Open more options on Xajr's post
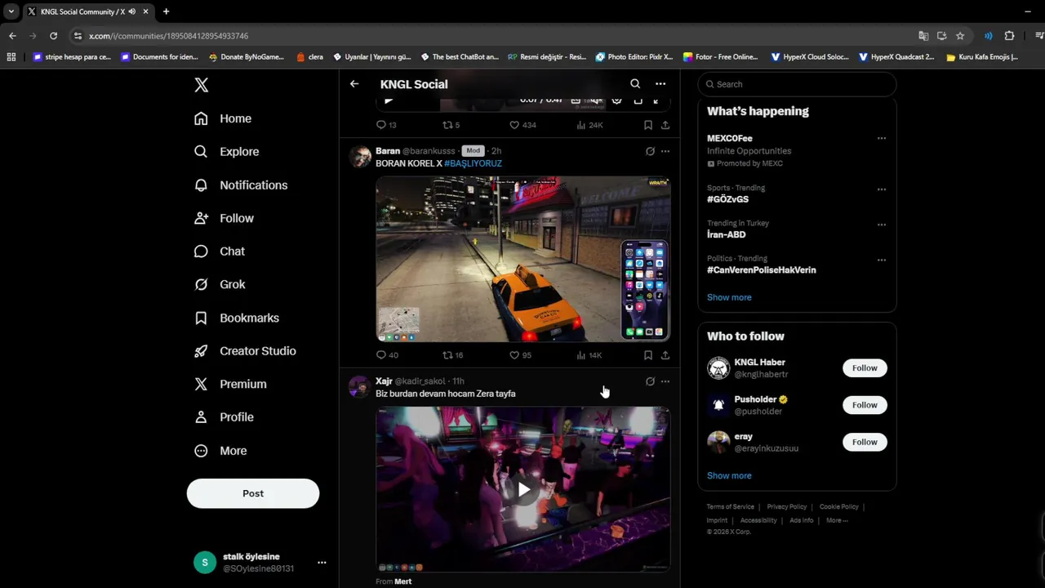The width and height of the screenshot is (1045, 588). pos(665,381)
